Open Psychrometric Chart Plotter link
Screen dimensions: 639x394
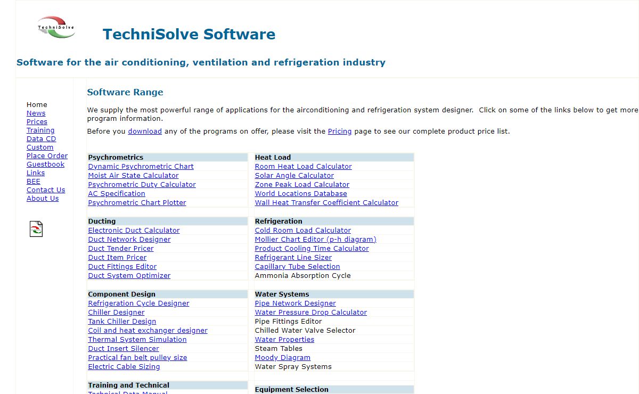137,203
